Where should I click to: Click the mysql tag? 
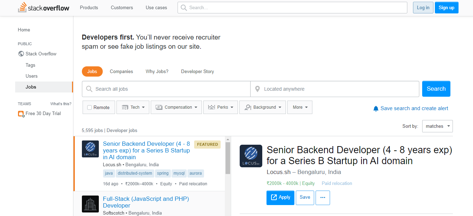coord(179,173)
